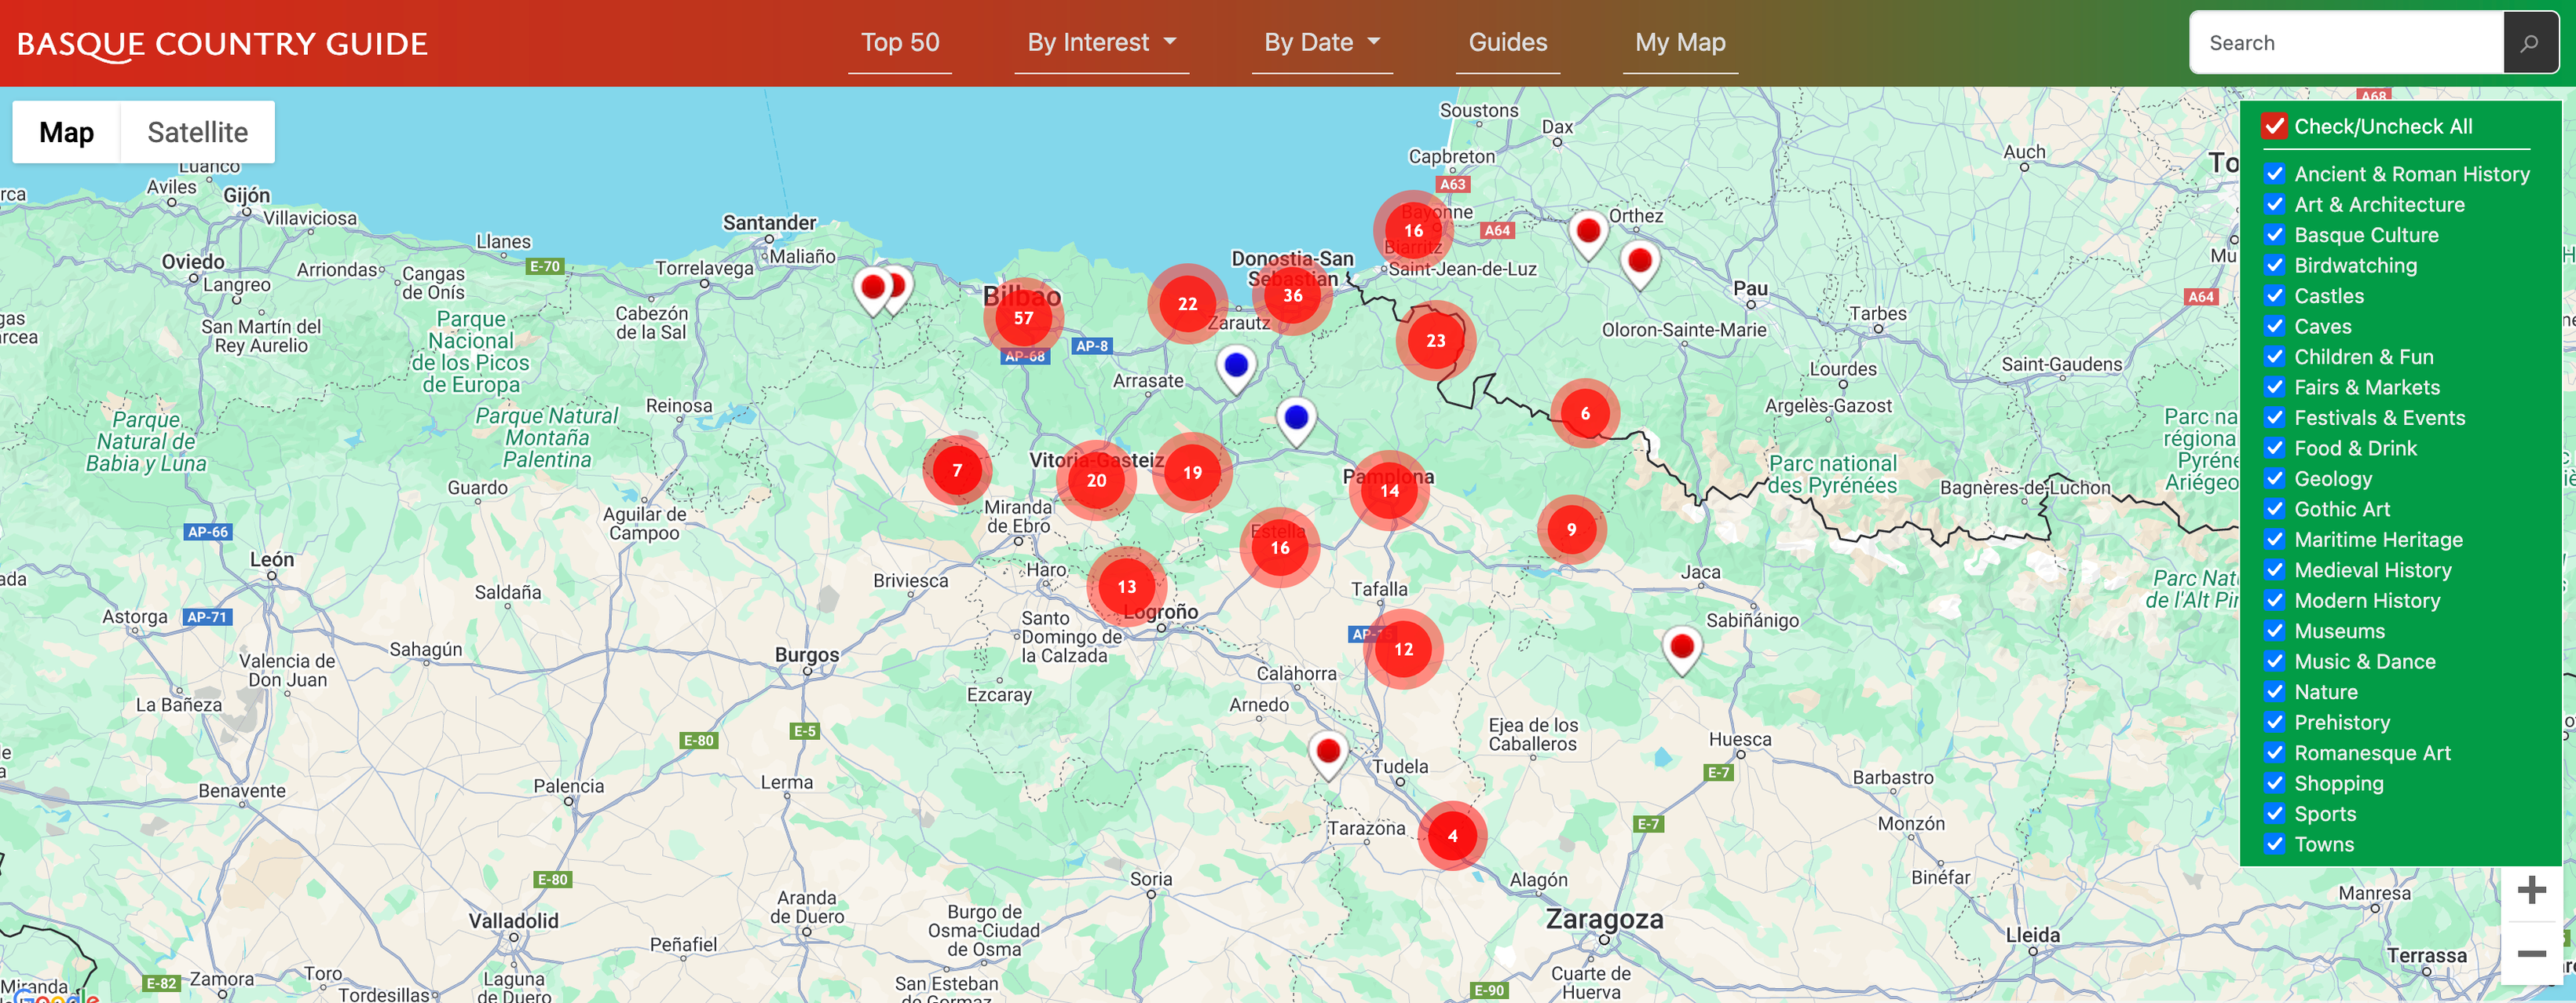
Task: Uncheck Festivals & Events filter
Action: click(2274, 417)
